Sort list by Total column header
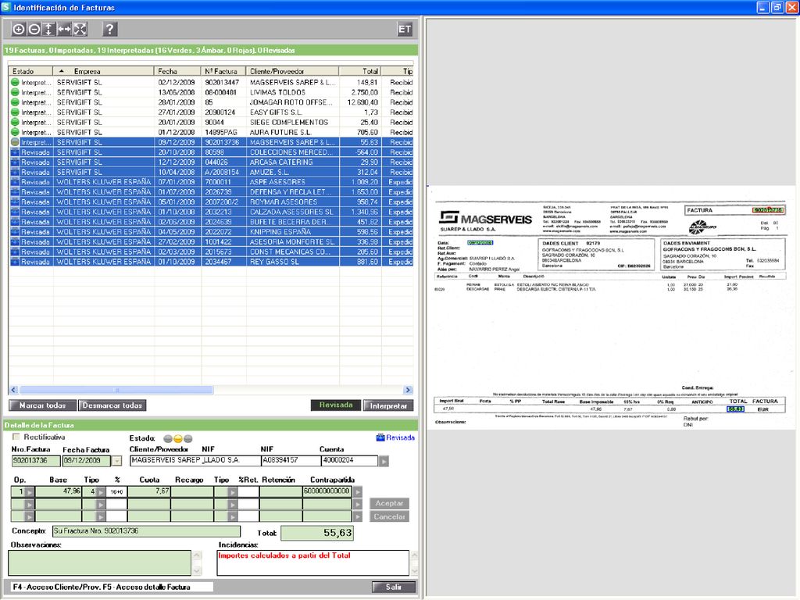 360,71
